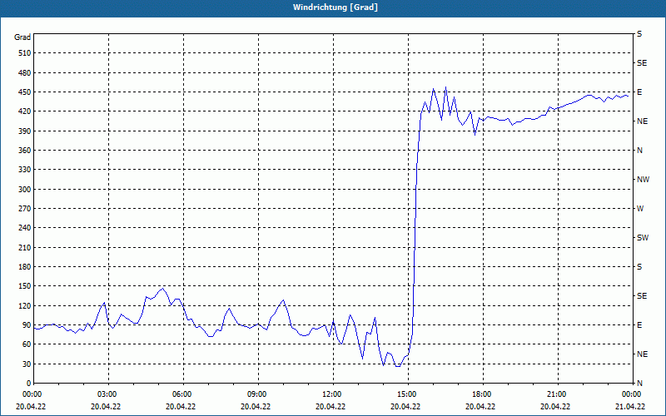Image resolution: width=666 pixels, height=416 pixels.
Task: Select the 420 y-axis value
Action: coord(25,111)
